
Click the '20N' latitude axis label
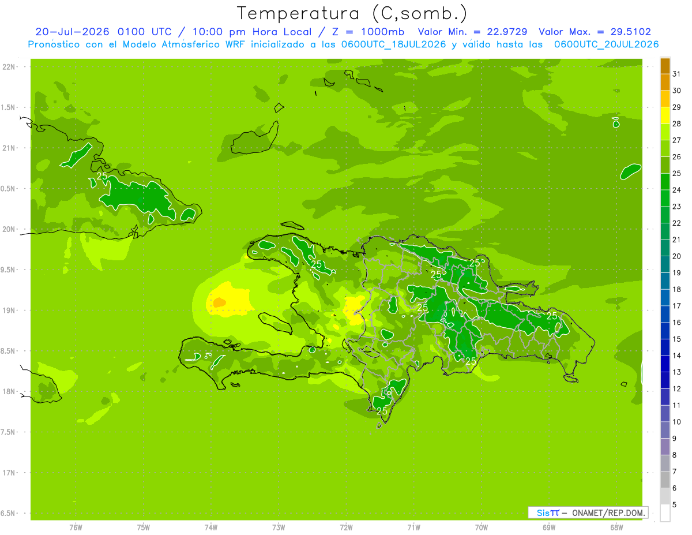(9, 229)
